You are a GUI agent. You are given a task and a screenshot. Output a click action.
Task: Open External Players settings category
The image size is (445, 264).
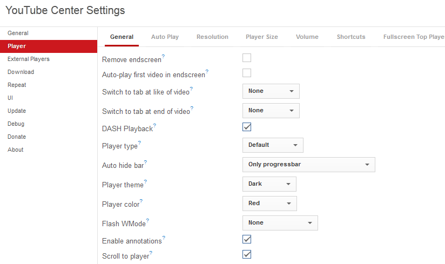point(49,59)
